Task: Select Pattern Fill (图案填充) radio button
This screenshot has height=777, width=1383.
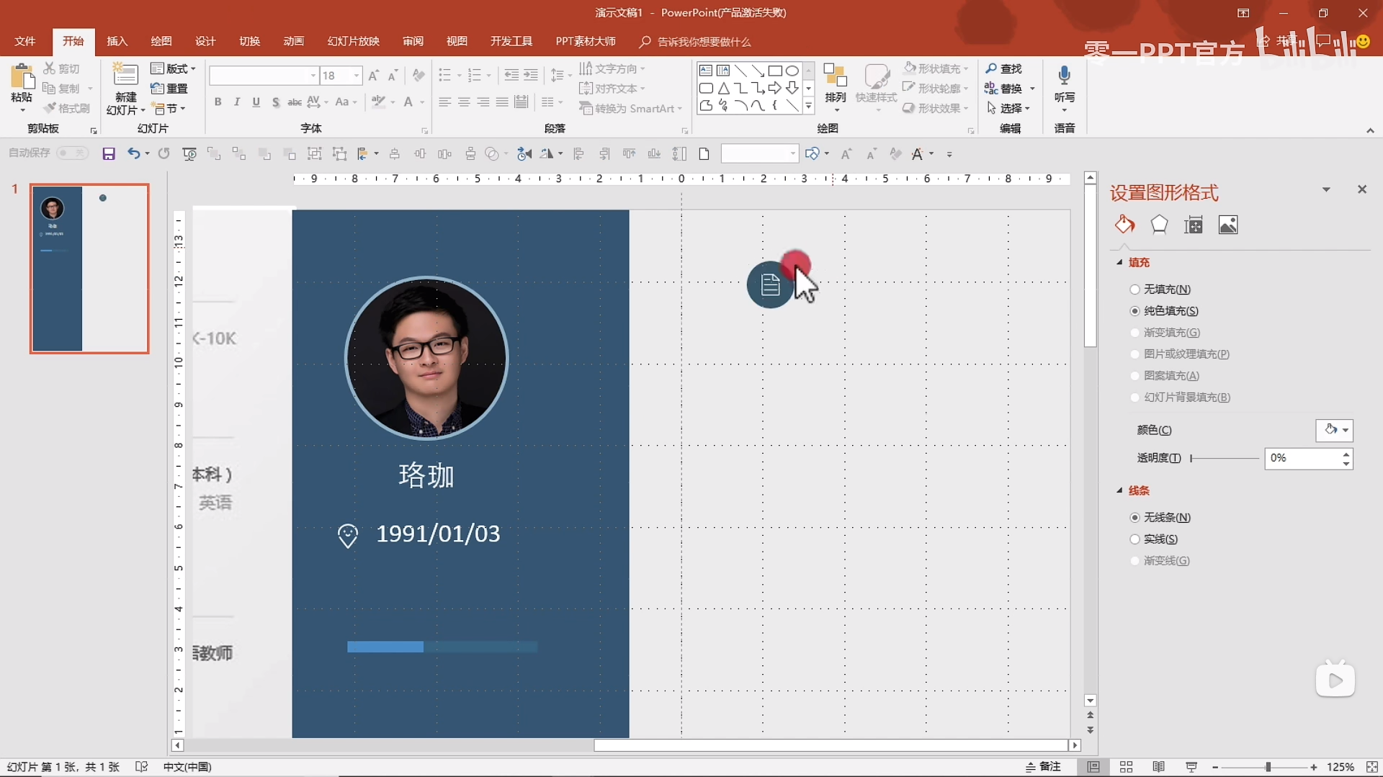Action: point(1135,376)
